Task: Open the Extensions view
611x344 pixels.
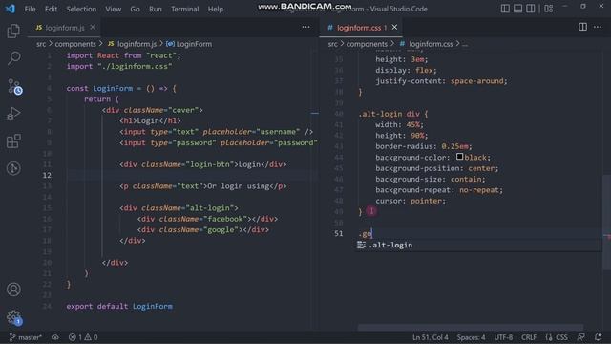Action: click(13, 141)
